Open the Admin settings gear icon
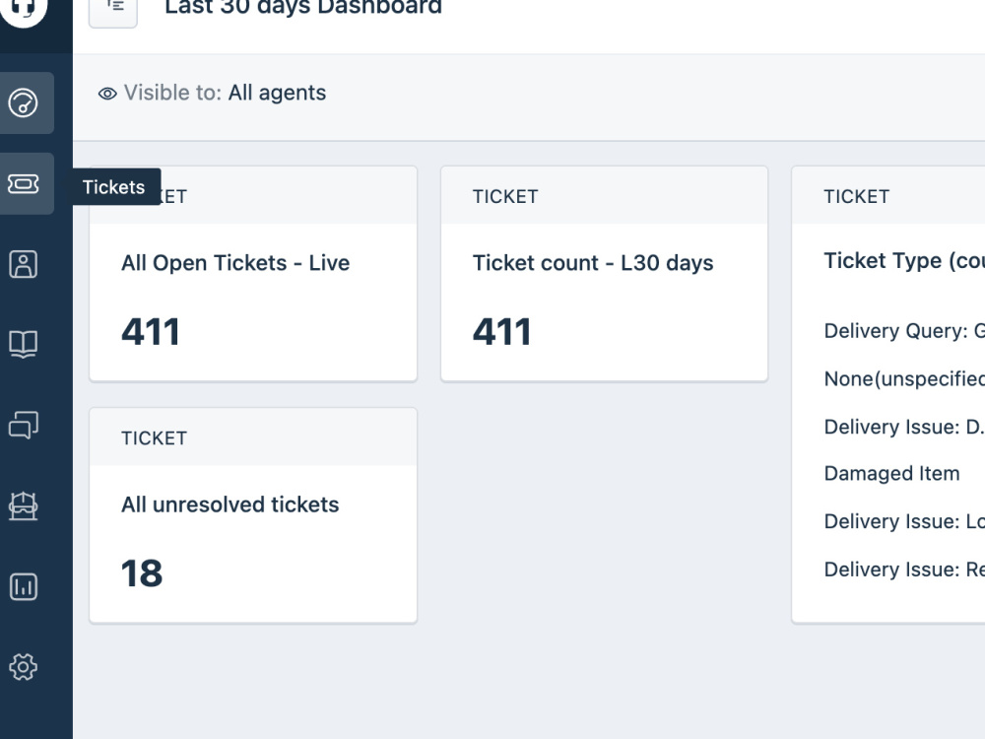985x739 pixels. click(24, 667)
